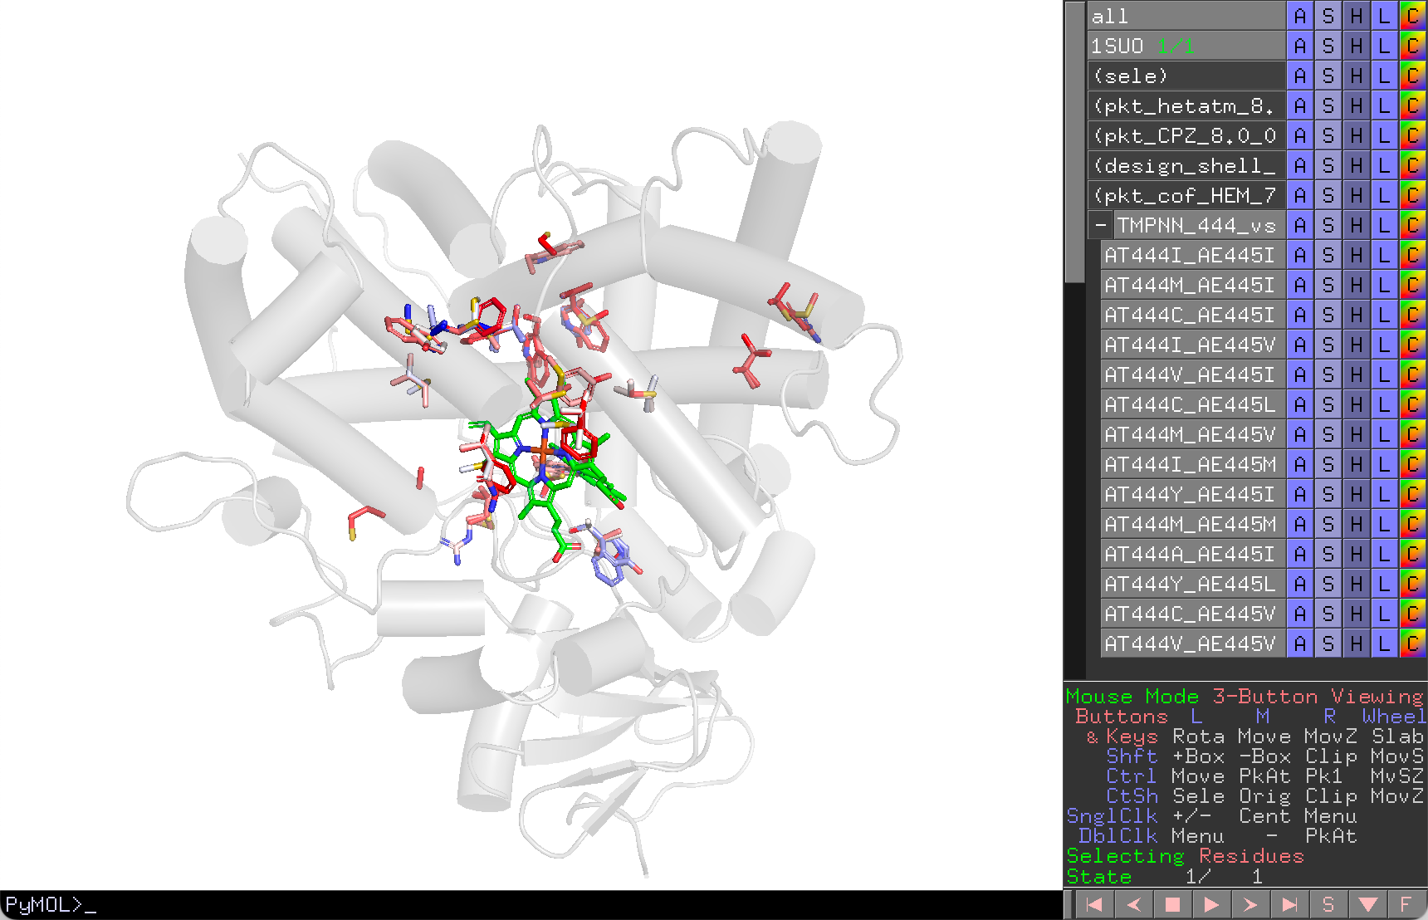This screenshot has width=1428, height=920.
Task: Toggle the AT444M_AE445V object name
Action: pos(1193,434)
